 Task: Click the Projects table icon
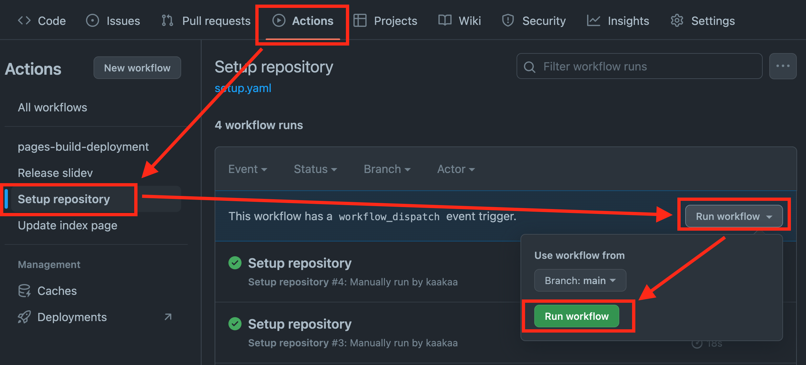(360, 21)
